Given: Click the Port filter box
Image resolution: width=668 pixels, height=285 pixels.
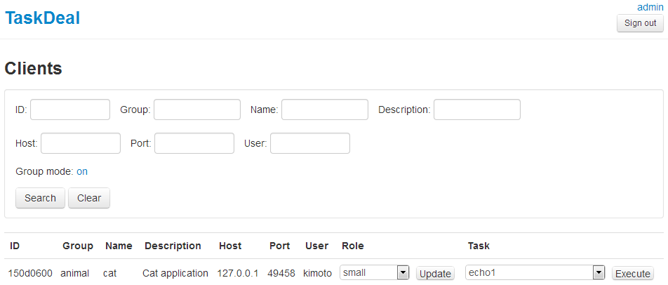Looking at the screenshot, I should (194, 143).
